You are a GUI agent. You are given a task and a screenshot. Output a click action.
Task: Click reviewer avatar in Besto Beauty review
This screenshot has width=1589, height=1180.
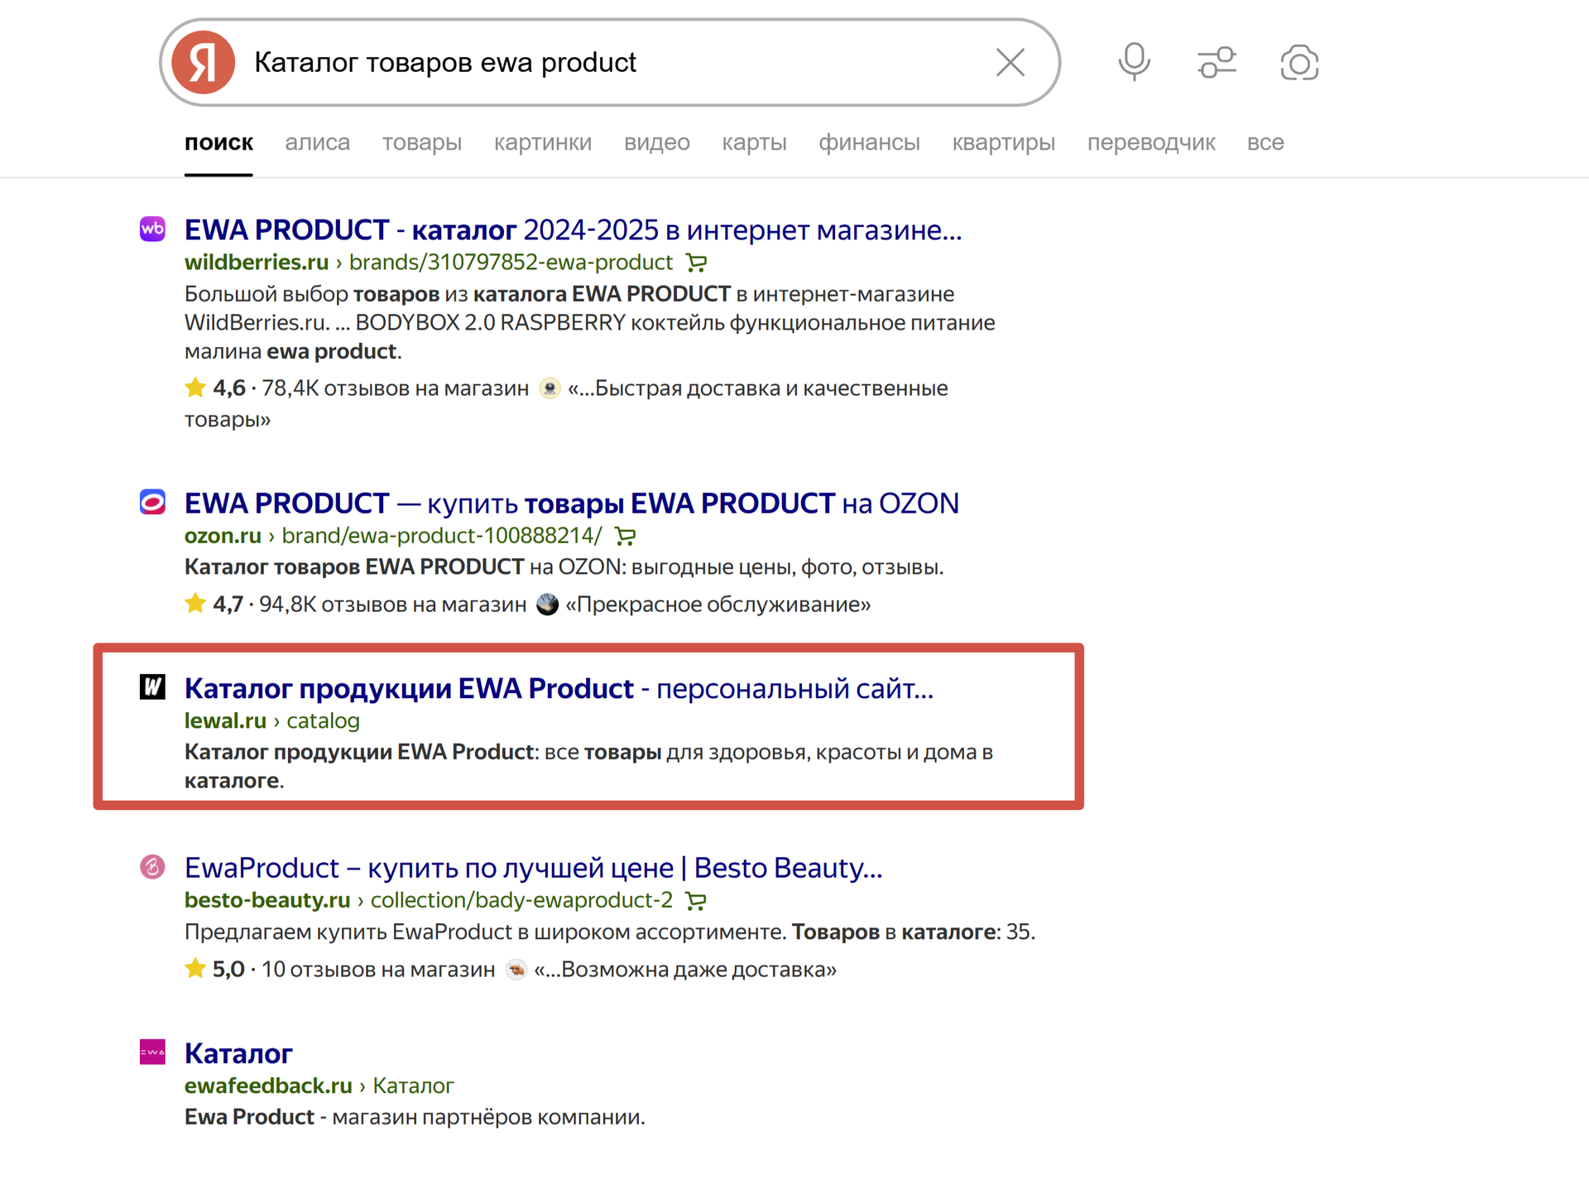click(516, 969)
